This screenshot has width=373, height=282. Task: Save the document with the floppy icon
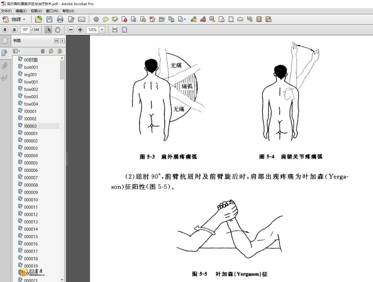pyautogui.click(x=49, y=19)
